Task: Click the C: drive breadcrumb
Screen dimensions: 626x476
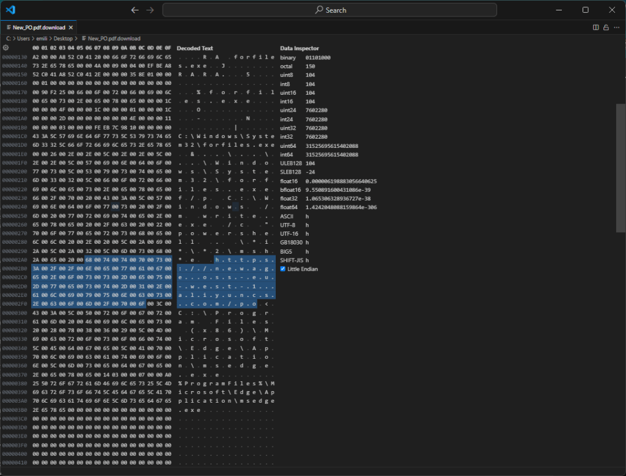Action: tap(9, 38)
